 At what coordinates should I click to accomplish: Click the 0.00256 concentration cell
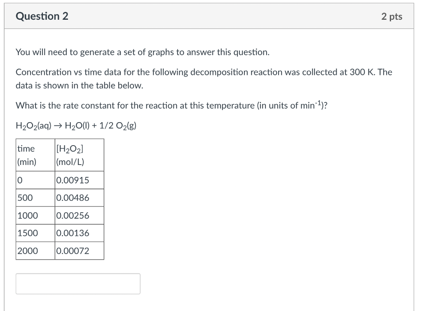(x=80, y=216)
